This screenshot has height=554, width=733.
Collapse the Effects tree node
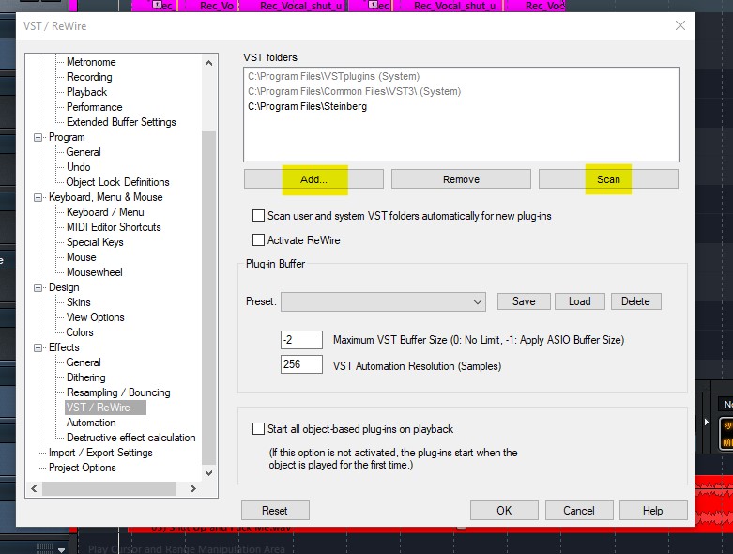[x=38, y=347]
